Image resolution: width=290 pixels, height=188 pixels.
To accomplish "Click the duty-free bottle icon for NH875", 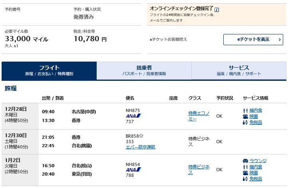I will click(x=245, y=123).
